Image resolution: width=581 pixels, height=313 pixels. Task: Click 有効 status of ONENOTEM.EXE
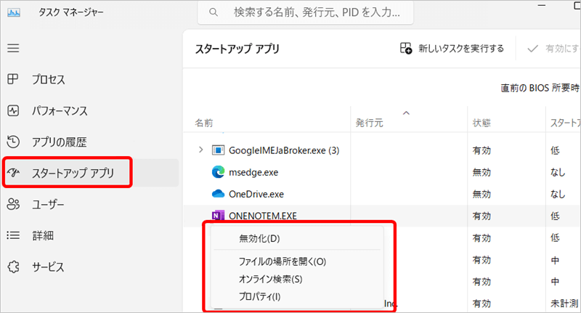(x=482, y=216)
